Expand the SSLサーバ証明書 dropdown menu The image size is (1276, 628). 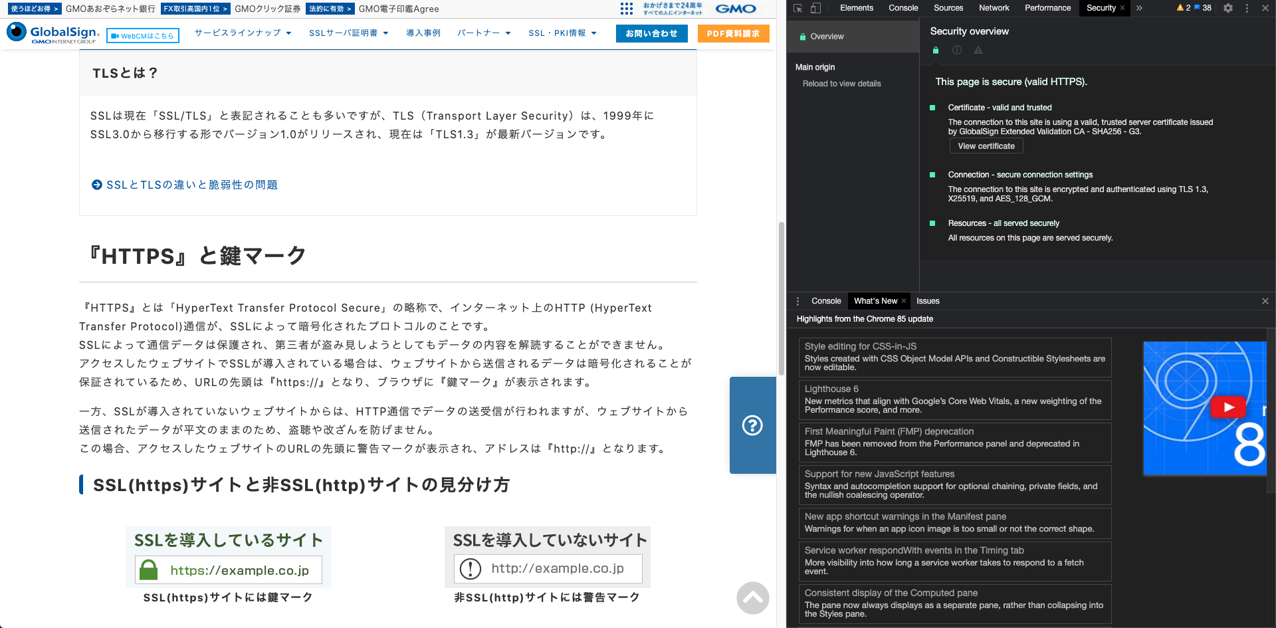click(x=348, y=33)
